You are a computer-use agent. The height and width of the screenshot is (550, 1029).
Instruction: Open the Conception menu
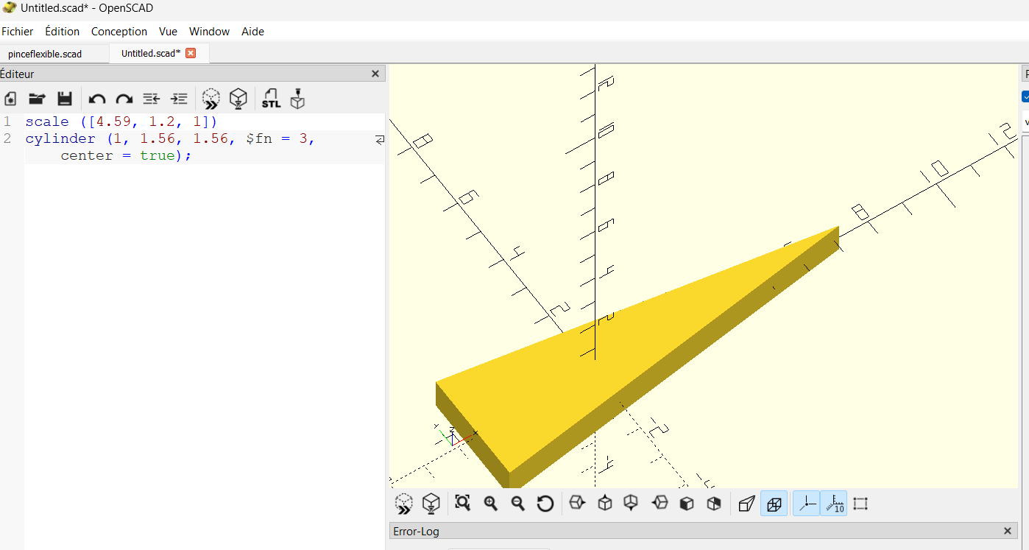[119, 32]
